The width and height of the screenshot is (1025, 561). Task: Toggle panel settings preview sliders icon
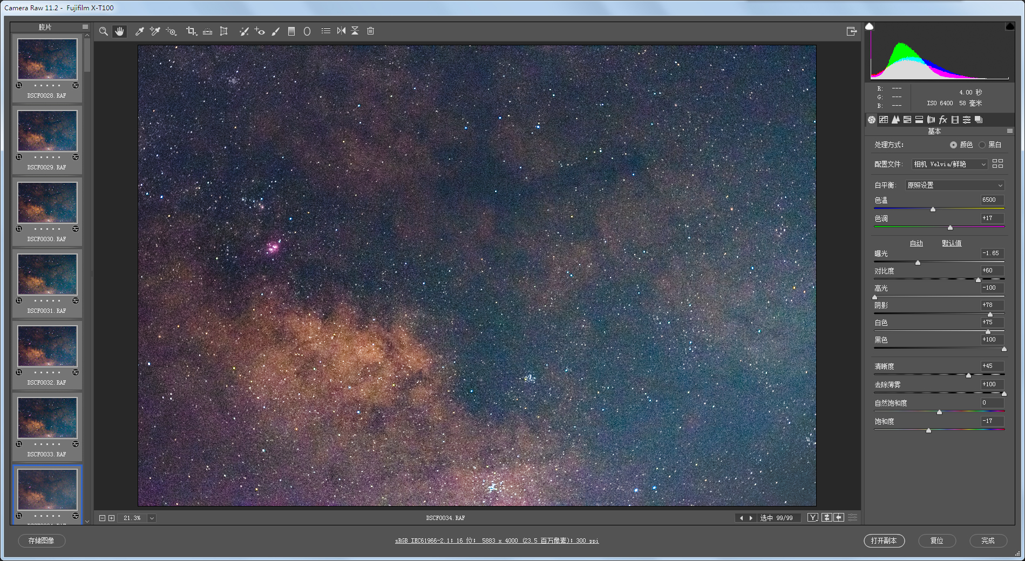click(x=852, y=517)
